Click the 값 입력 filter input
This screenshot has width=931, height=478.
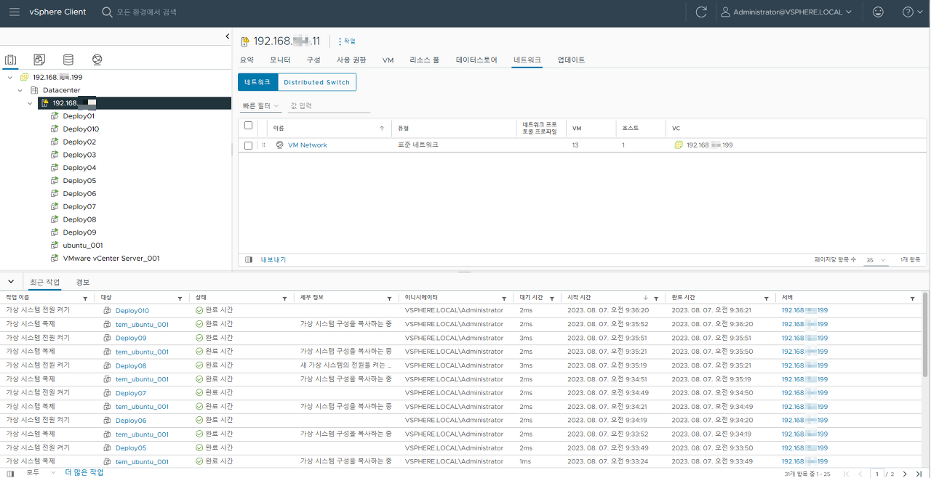pyautogui.click(x=329, y=106)
